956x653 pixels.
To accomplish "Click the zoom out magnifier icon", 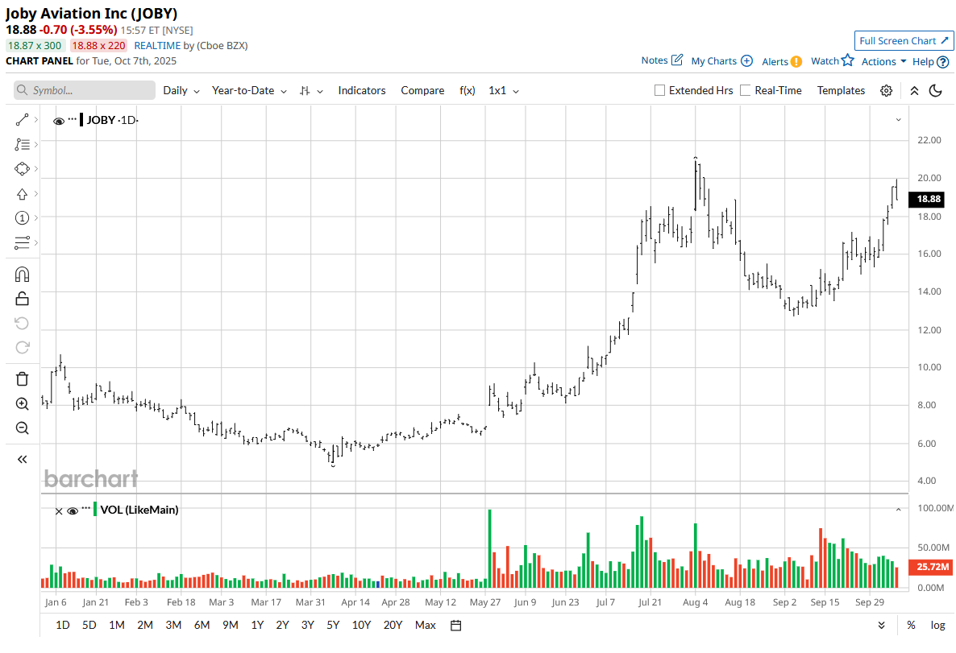I will coord(22,428).
